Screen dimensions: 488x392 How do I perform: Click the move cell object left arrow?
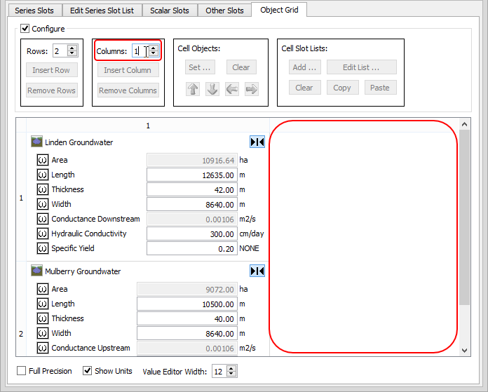(232, 89)
